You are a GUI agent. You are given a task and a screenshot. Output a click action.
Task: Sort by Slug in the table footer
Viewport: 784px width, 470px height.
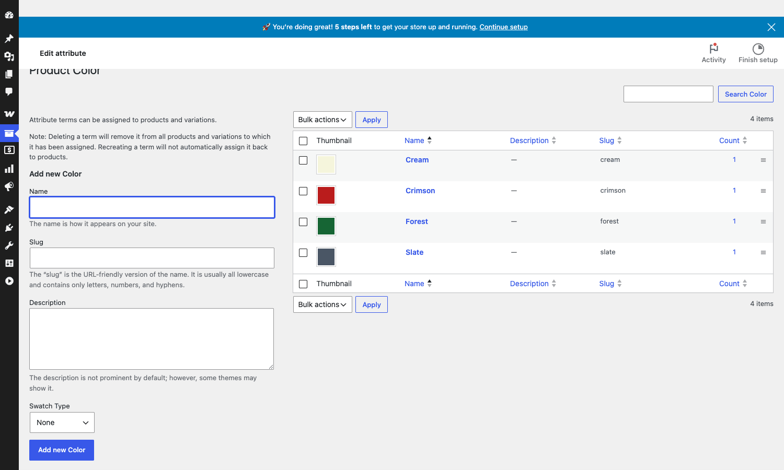[x=610, y=284]
